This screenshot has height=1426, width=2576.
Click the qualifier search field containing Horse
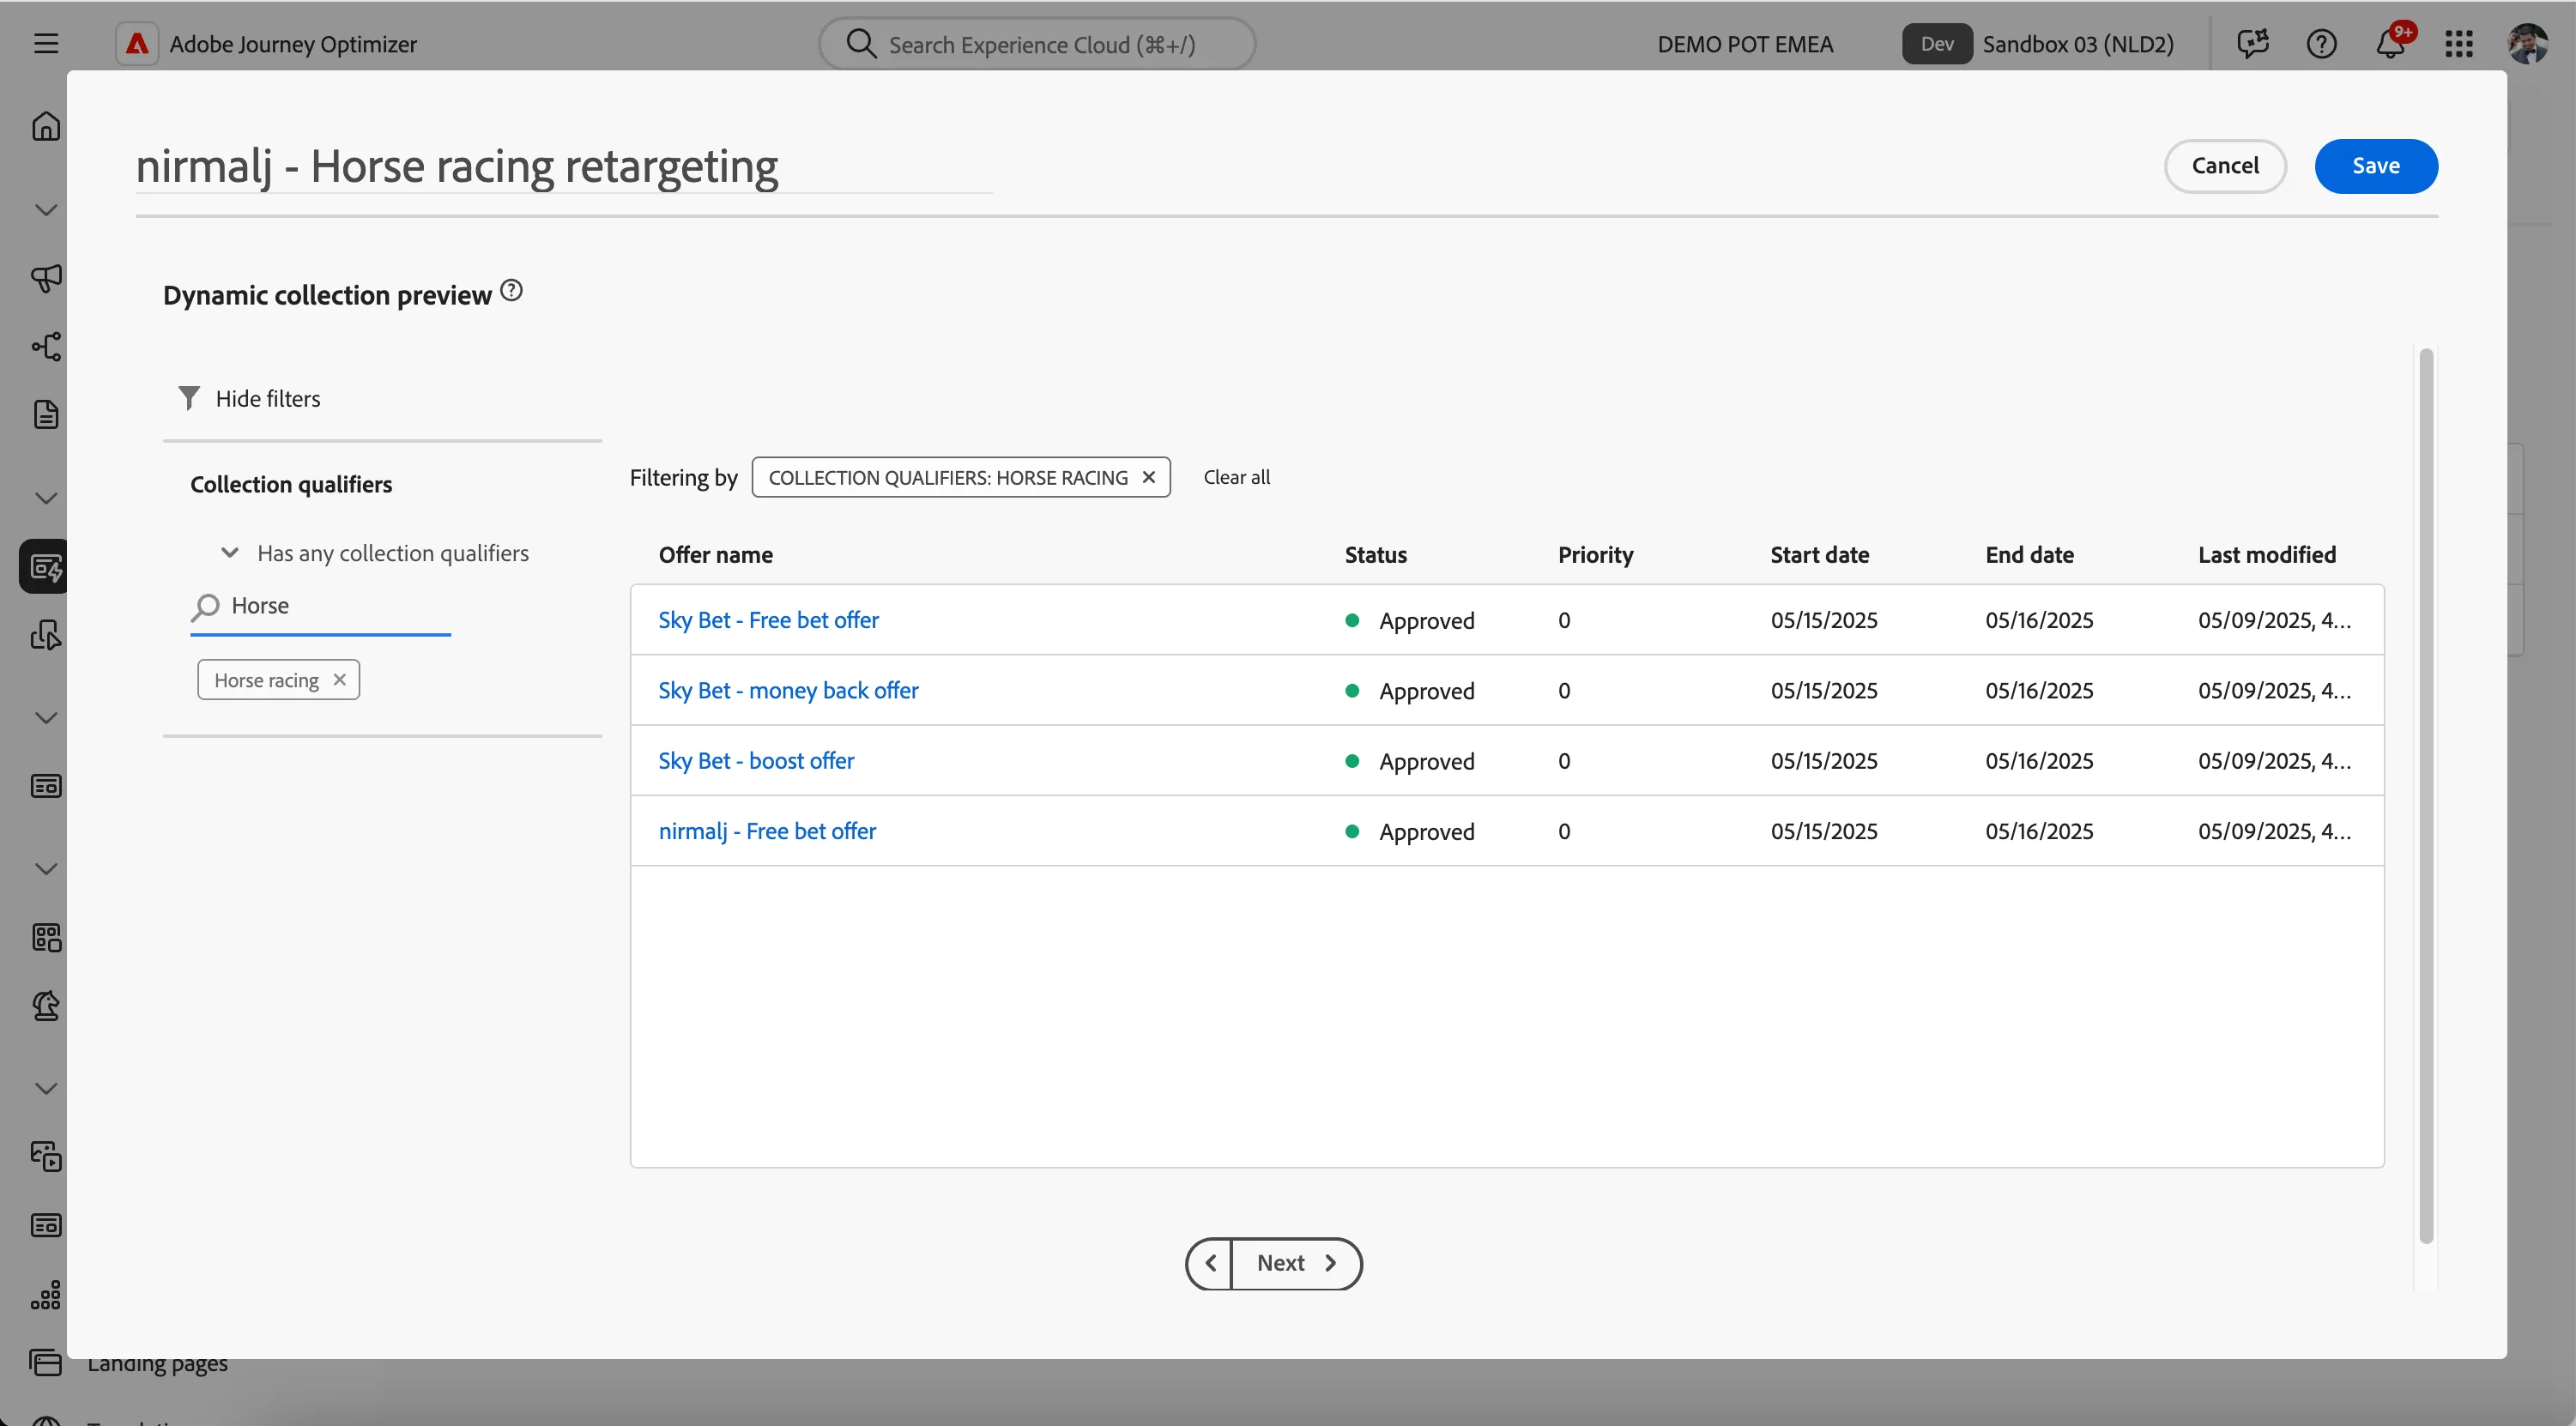point(321,606)
